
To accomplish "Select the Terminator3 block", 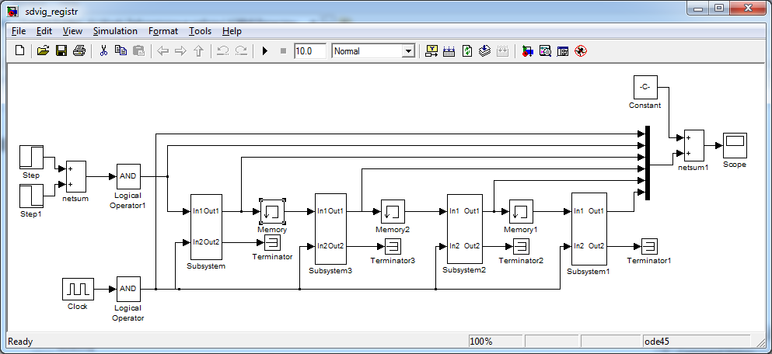I will tap(393, 246).
